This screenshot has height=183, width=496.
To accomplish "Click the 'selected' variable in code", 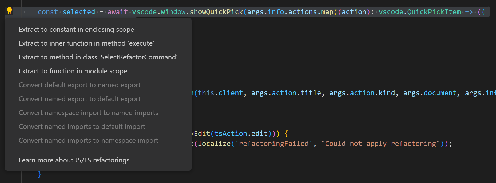I will click(x=79, y=12).
